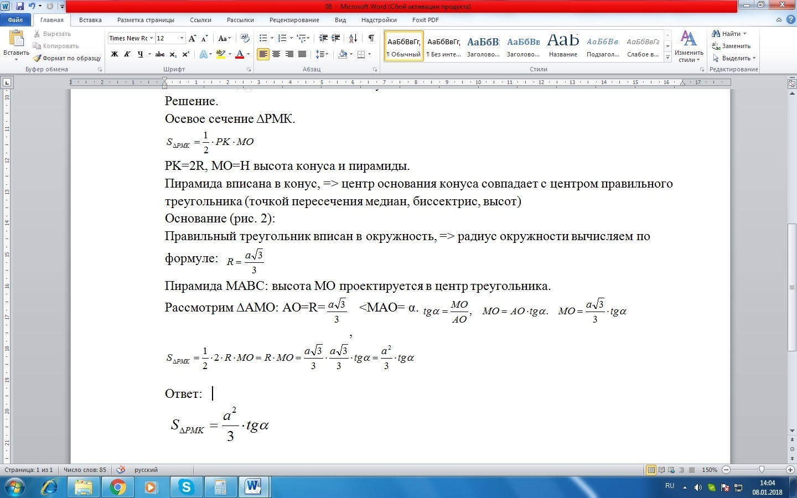
Task: Click the Format Painter (Формат по образцу) button
Action: point(67,58)
